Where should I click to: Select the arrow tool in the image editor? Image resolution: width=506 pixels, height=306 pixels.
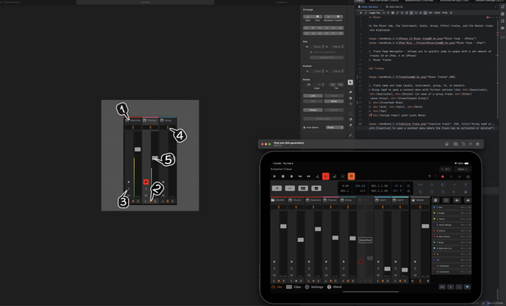[x=351, y=83]
